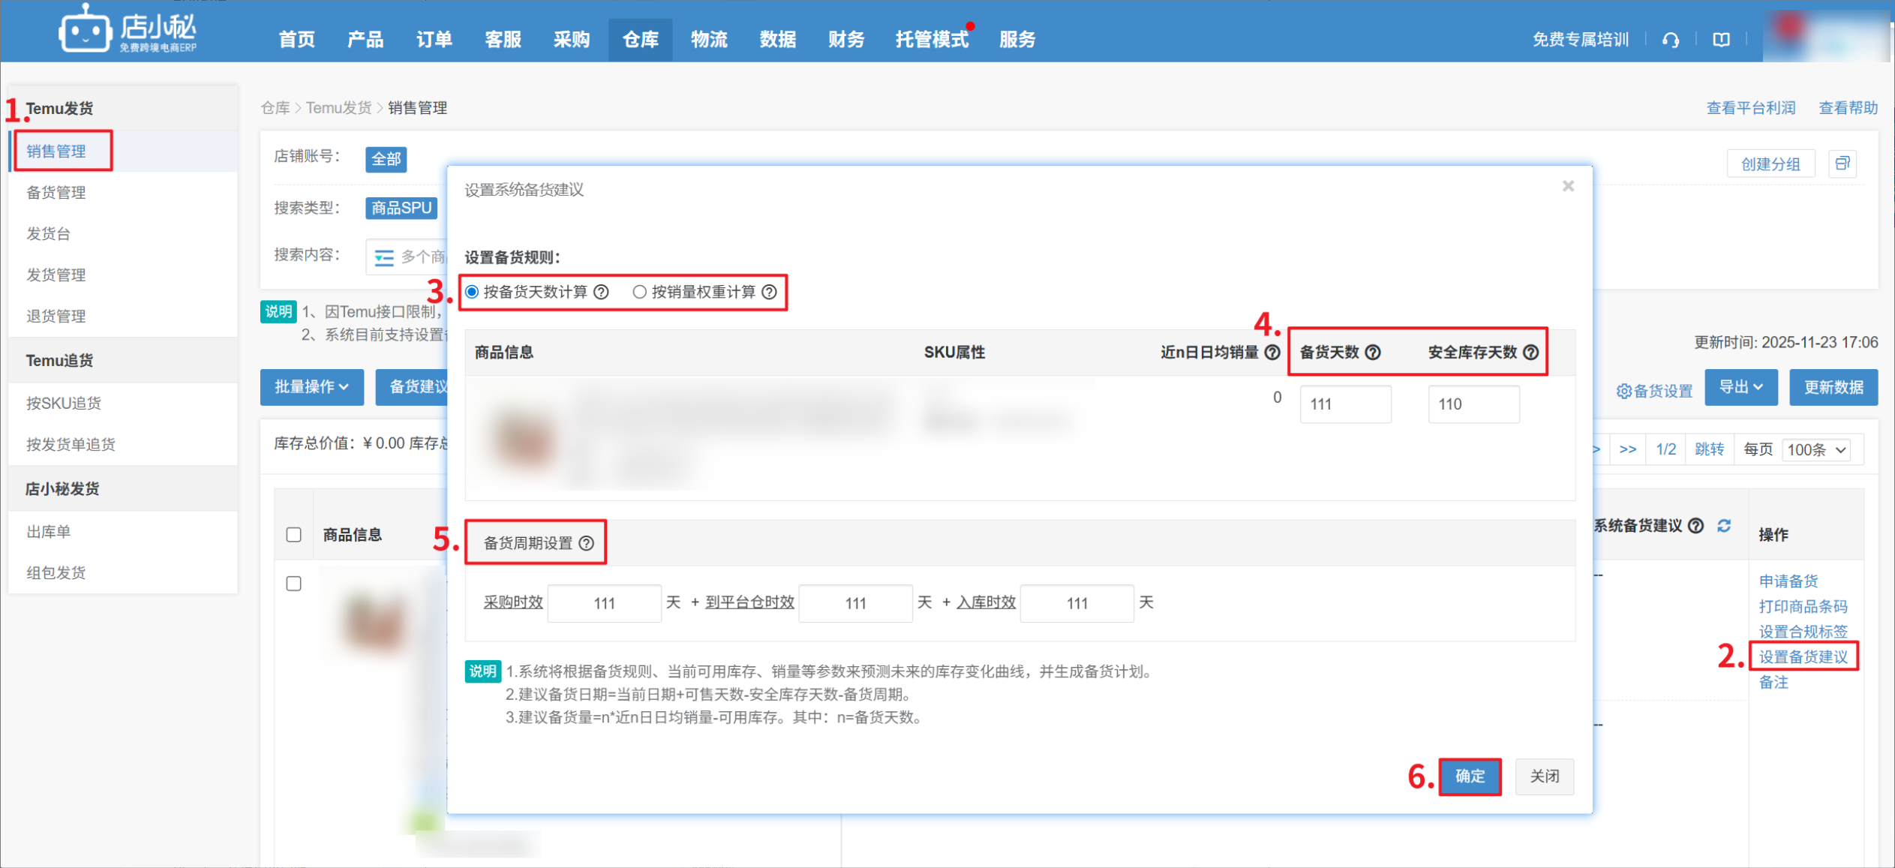Expand the 批量操作 dropdown
The image size is (1895, 868).
(311, 387)
